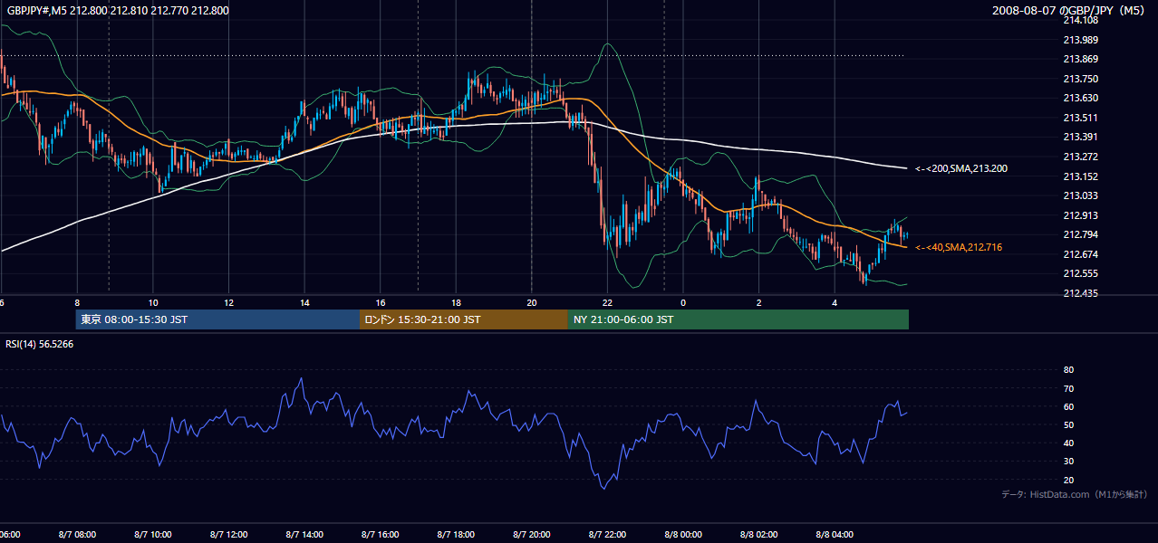1158x543 pixels.
Task: Click the 8/7 20:00 time axis label
Action: pyautogui.click(x=531, y=535)
